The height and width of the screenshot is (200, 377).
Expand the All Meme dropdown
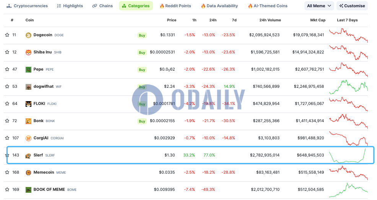click(319, 6)
